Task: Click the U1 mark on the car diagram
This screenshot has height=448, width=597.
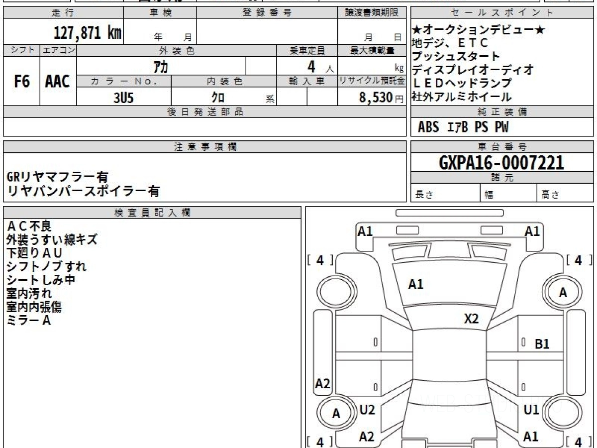Action: tap(531, 410)
